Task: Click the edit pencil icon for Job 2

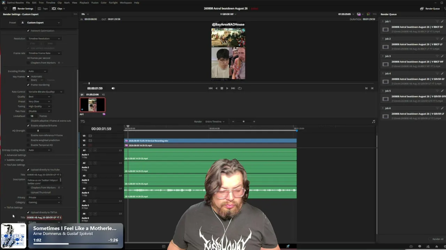Action: tap(442, 39)
